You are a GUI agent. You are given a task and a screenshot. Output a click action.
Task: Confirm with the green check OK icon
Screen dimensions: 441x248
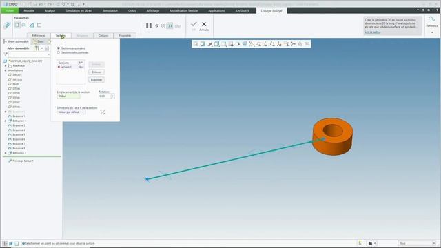click(194, 25)
